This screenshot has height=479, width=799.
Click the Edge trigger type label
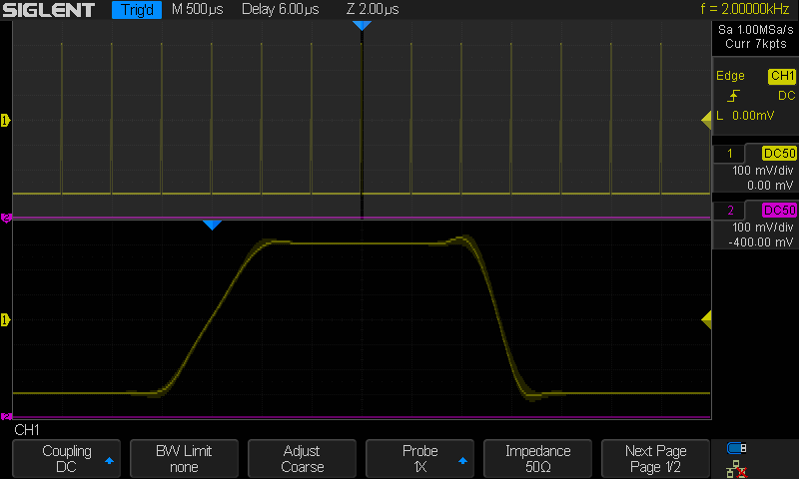(x=730, y=76)
